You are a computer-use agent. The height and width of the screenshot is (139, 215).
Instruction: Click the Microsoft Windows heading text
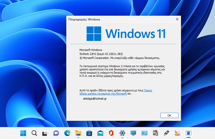coord(91,50)
